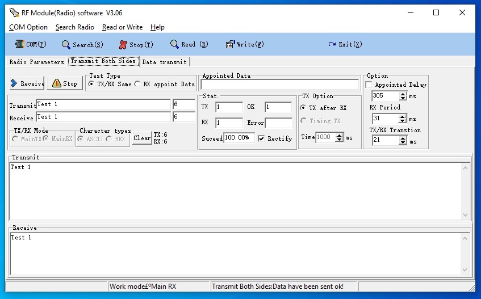Viewport: 481px width, 299px height.
Task: Click the RF Module app title icon
Action: [x=14, y=12]
